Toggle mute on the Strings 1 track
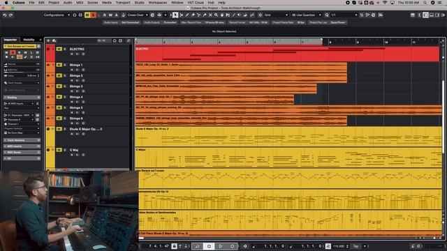The height and width of the screenshot is (251, 447). [x=59, y=65]
